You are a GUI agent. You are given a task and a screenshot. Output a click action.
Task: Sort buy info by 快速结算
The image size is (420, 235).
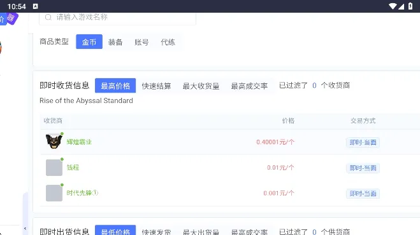pos(156,86)
